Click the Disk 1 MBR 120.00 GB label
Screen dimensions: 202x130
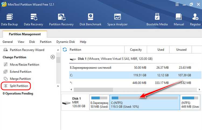[79, 102]
